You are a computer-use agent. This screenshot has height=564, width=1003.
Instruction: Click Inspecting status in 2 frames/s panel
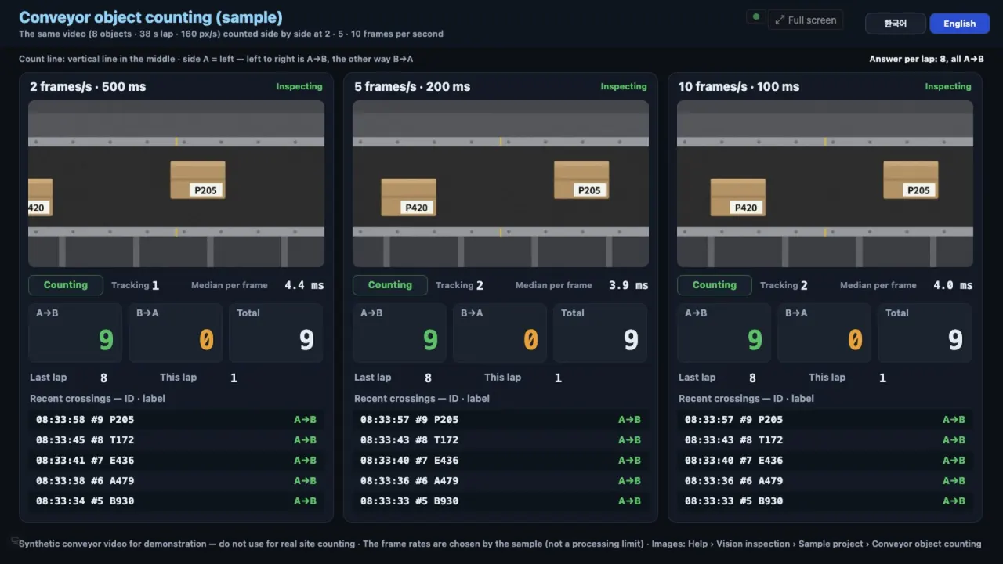299,86
